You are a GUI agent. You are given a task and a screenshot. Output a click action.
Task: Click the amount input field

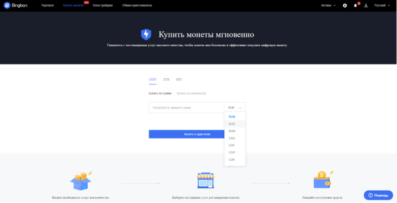tap(186, 108)
